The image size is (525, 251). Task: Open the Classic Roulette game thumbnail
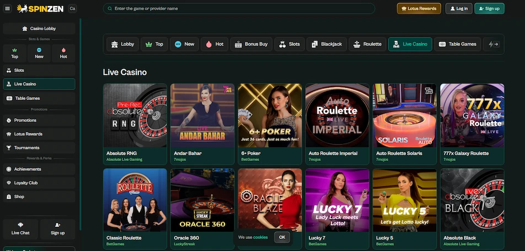135,200
